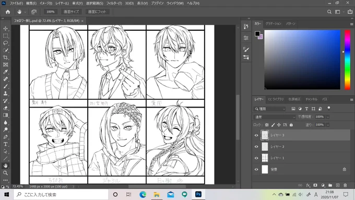Image resolution: width=355 pixels, height=200 pixels.
Task: Expand the status bar info arrow
Action: [x=74, y=186]
